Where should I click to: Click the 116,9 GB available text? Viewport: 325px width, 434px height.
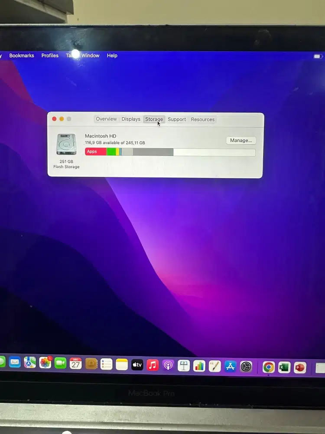115,142
